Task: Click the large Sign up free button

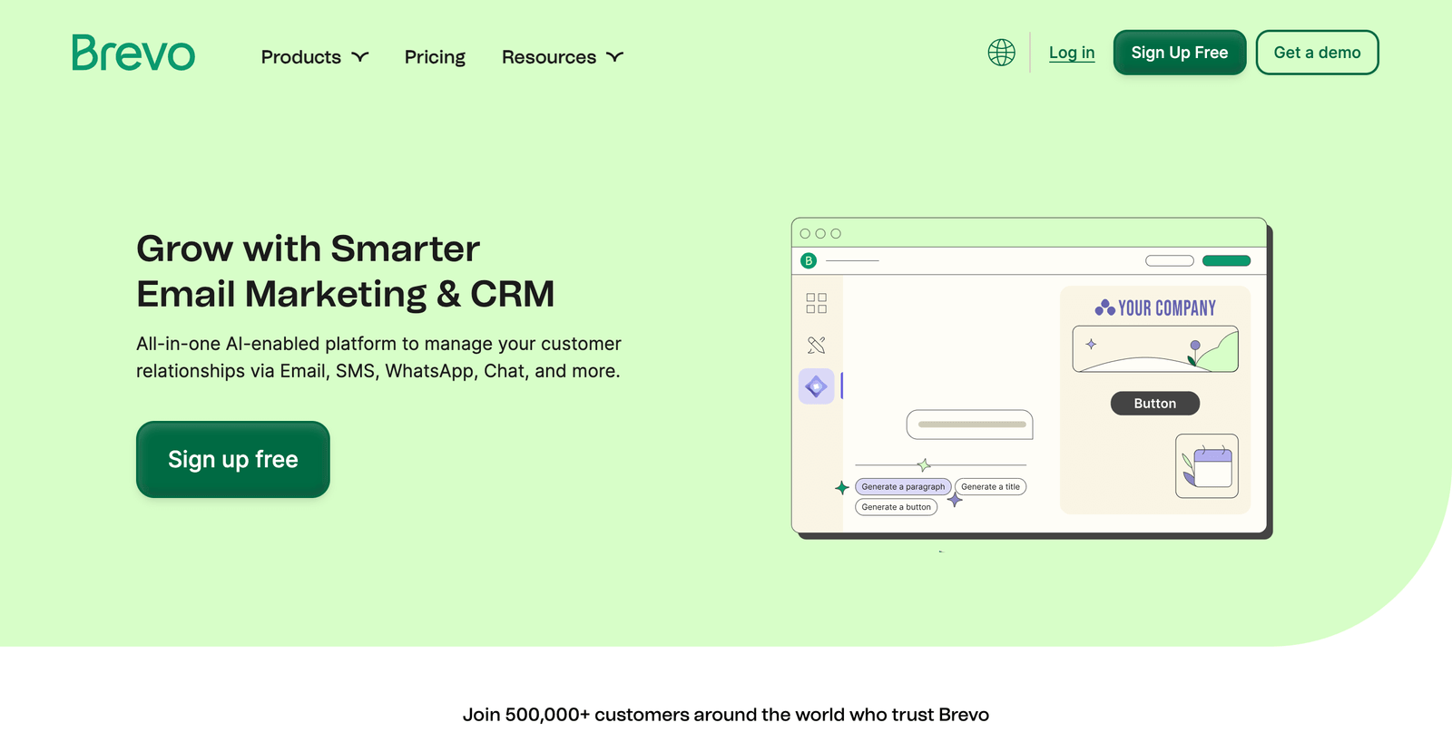Action: (x=233, y=459)
